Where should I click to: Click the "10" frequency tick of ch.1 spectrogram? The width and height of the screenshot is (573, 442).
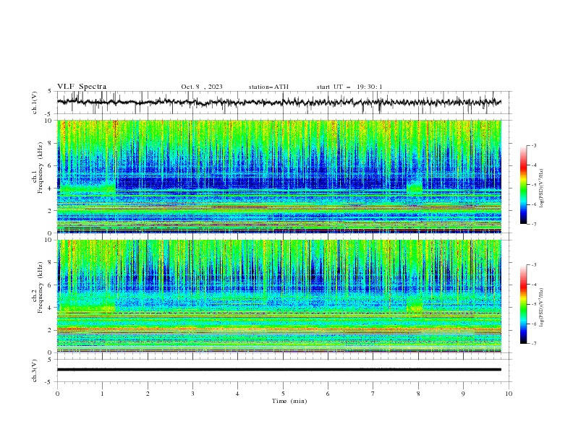[50, 121]
